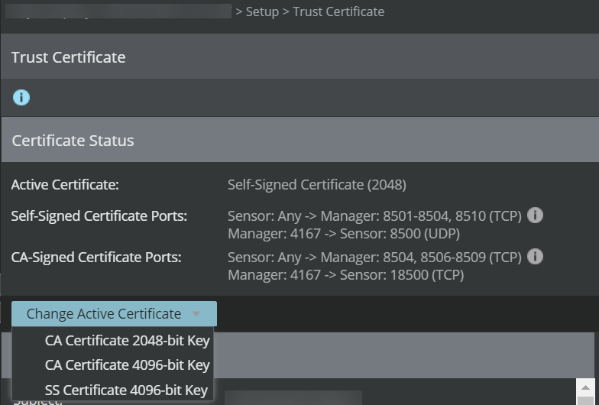Click the Self-Signed Certificate (2048) value
The width and height of the screenshot is (599, 405).
point(316,185)
